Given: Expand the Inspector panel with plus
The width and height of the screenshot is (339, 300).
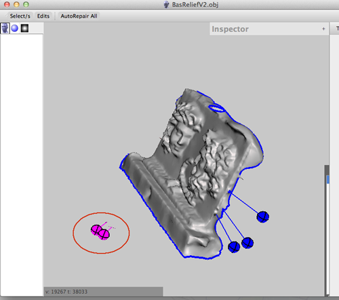Looking at the screenshot, I should [x=323, y=29].
